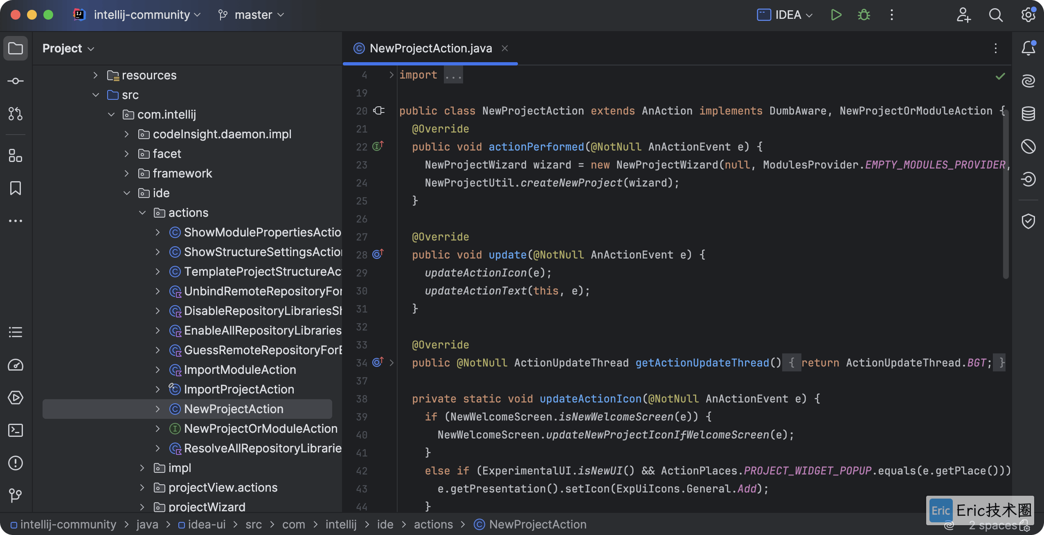Open the circular-arrow tool window icon below the circle-slash icon
This screenshot has height=535, width=1044.
pos(1028,179)
